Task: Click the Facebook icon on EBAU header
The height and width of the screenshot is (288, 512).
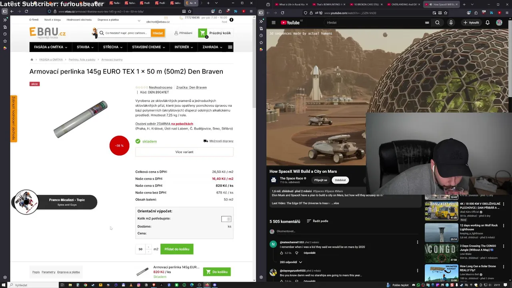Action: (x=231, y=20)
